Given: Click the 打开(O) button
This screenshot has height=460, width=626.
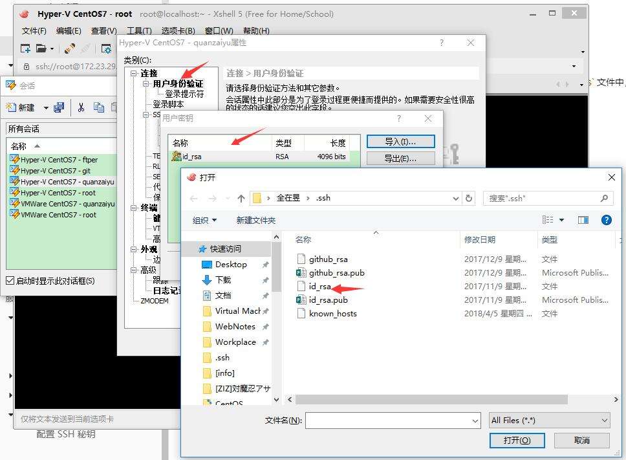Looking at the screenshot, I should (x=517, y=441).
